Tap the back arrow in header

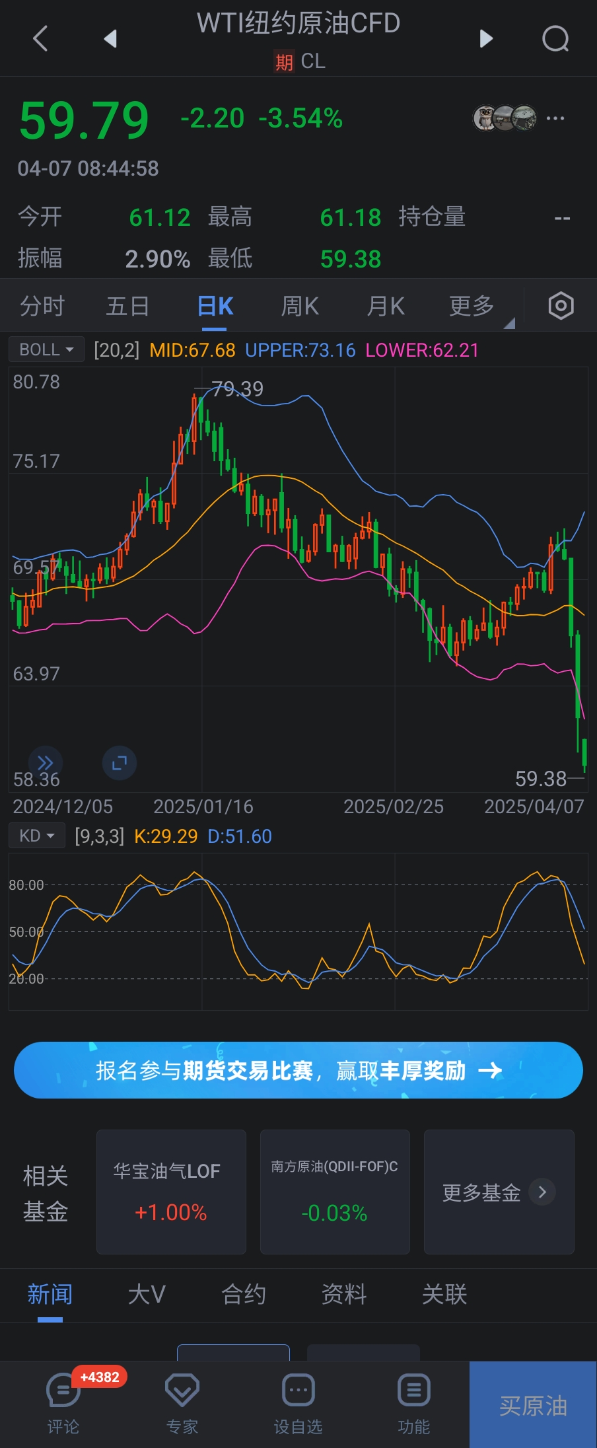tap(40, 39)
